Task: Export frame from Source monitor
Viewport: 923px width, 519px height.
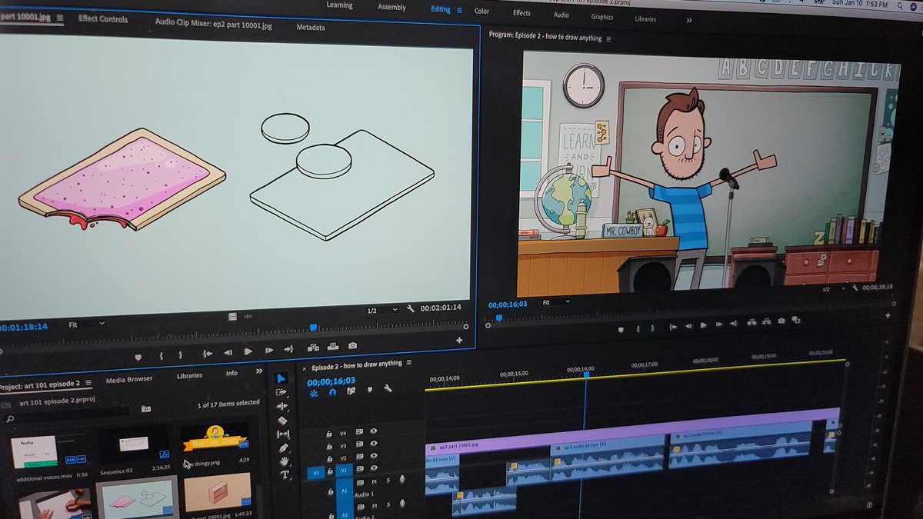Action: tap(353, 346)
